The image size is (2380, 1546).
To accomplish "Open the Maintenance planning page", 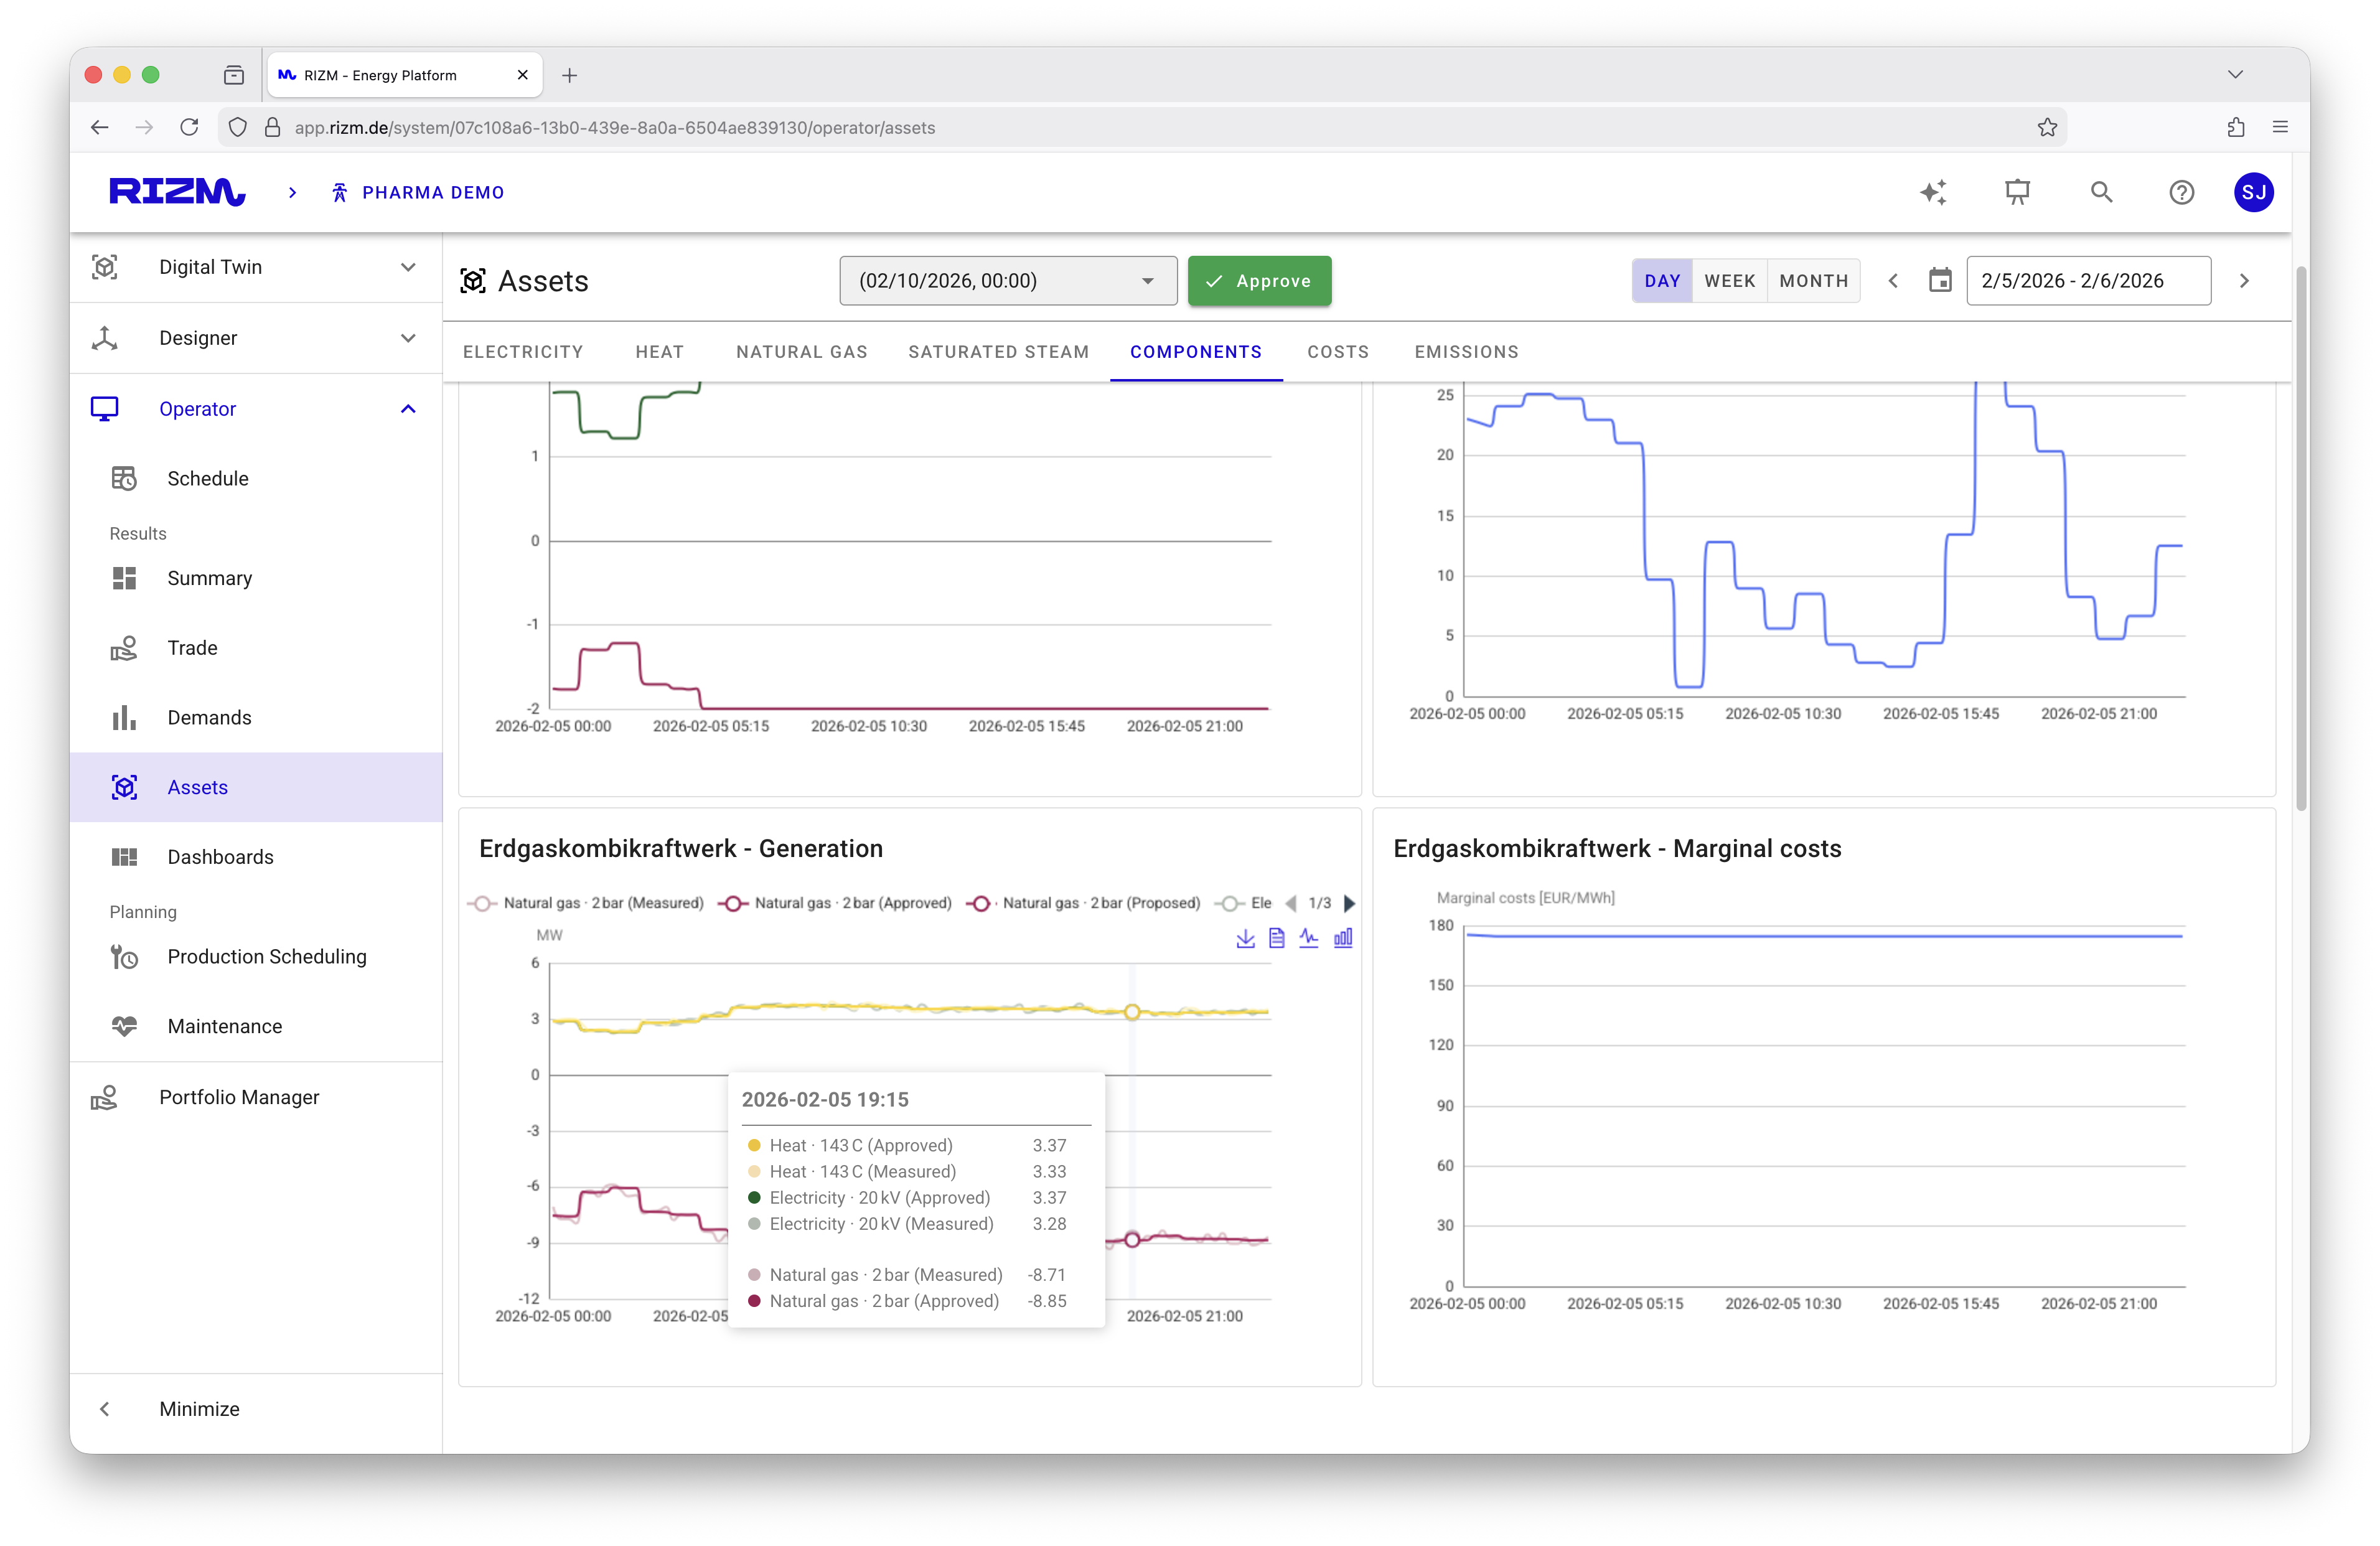I will point(256,1026).
